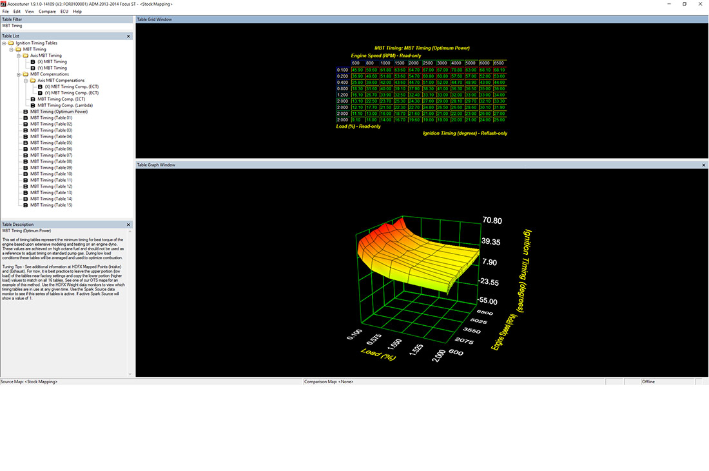Select the 45.90 cell in timing grid
Screen dimensions: 709x471
coord(357,70)
